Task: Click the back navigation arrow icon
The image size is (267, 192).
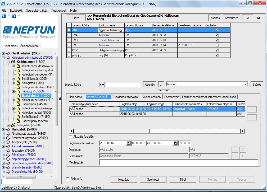Action: (4, 16)
